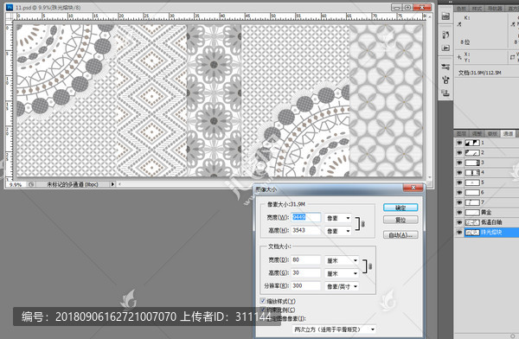
Task: Open the leftmost tab in the top panel group
Action: (461, 9)
